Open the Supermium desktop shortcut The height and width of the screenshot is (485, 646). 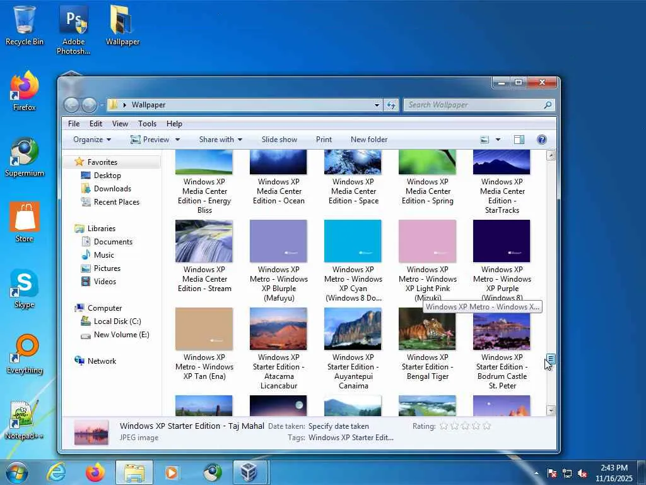(x=25, y=157)
